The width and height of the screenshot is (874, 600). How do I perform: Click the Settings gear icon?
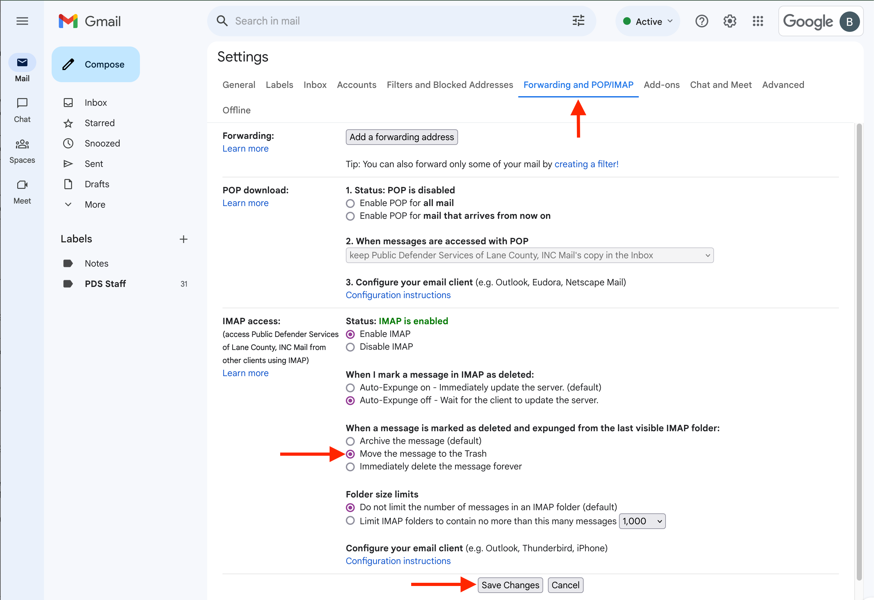(x=730, y=21)
